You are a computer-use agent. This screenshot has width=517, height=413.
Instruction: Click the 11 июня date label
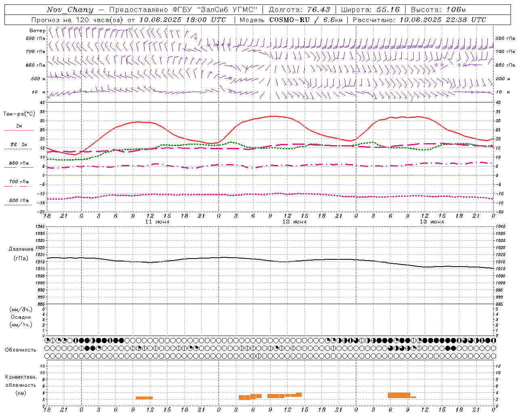click(x=157, y=222)
